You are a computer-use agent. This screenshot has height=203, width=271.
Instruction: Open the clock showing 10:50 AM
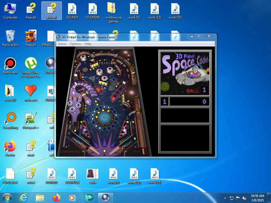point(257,198)
